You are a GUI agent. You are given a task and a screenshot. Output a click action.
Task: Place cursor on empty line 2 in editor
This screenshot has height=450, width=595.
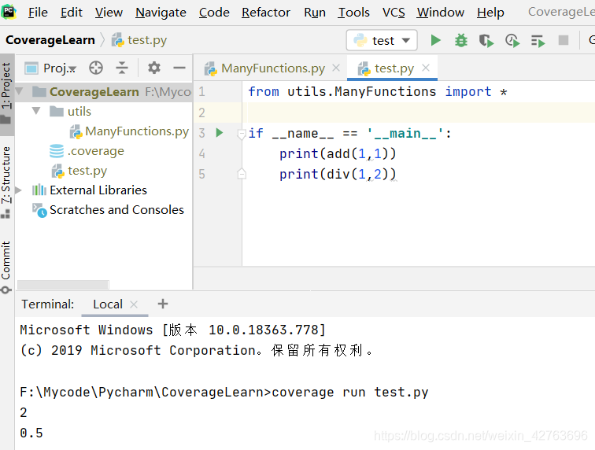tap(417, 112)
